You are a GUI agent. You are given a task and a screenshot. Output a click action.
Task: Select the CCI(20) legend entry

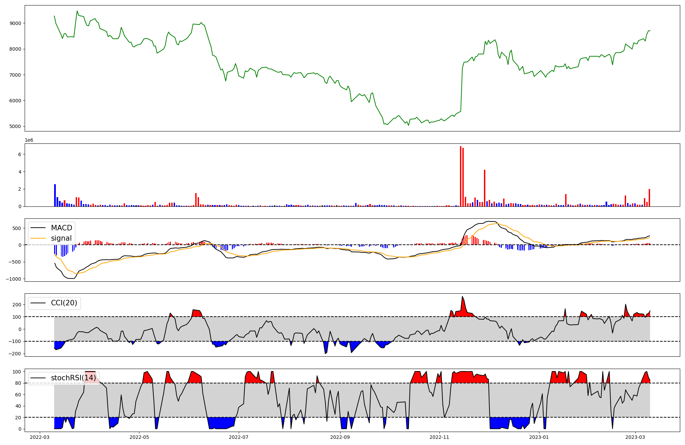(x=64, y=303)
